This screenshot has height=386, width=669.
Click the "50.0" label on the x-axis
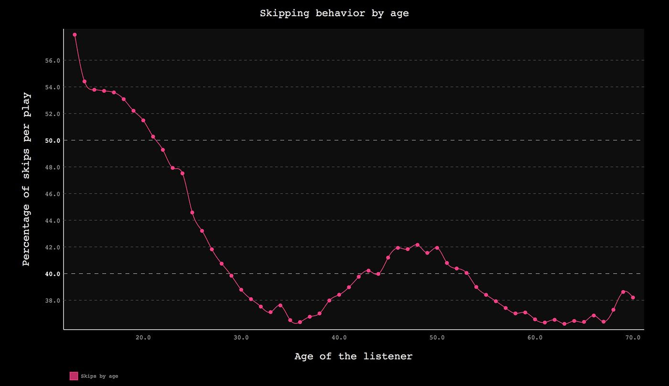click(x=437, y=338)
